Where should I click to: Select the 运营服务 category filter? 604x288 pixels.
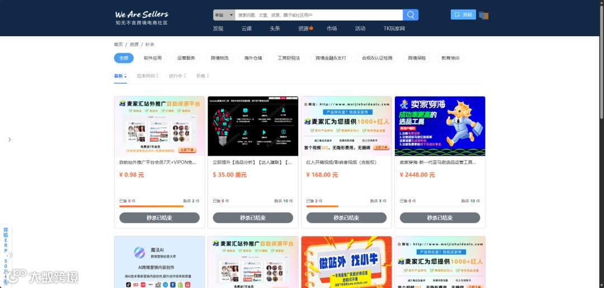pos(186,58)
